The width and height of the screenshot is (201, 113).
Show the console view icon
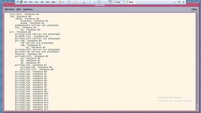pyautogui.click(x=110, y=2)
